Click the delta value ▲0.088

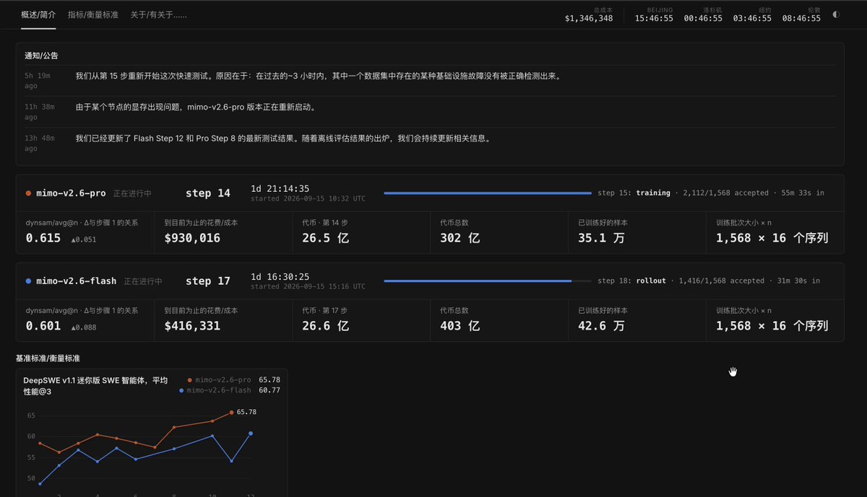[x=83, y=327]
